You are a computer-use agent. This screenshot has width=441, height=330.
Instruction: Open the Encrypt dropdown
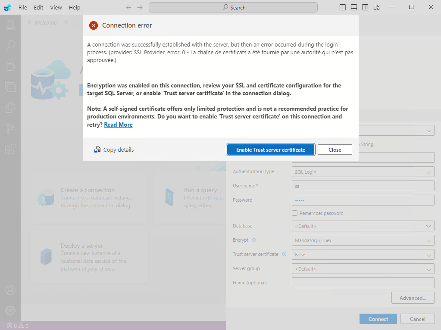click(363, 240)
